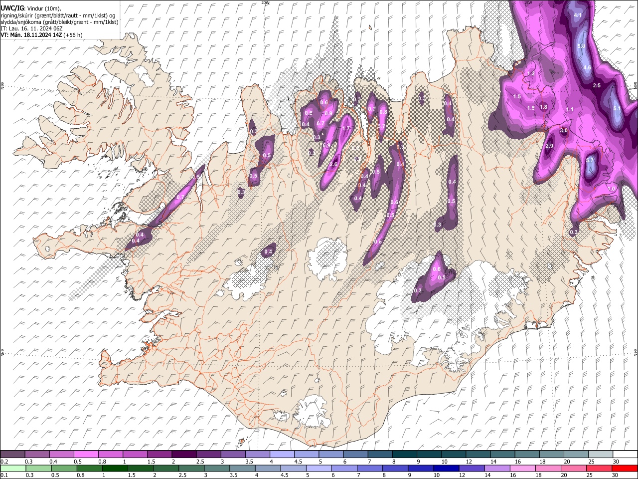This screenshot has height=479, width=638.
Task: Click the 5.7 snowfall value on the map
Action: pyautogui.click(x=590, y=160)
